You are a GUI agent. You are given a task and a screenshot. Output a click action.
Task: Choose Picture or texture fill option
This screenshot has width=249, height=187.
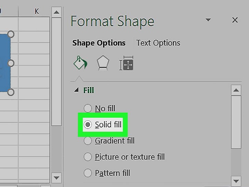click(x=124, y=157)
